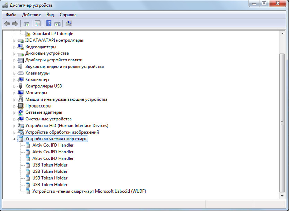Viewport: 289px width, 211px height.
Task: Open the Файл menu
Action: click(11, 15)
